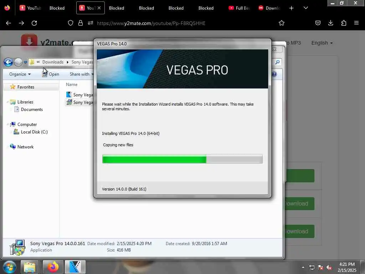This screenshot has width=365, height=274.
Task: Switch to Firefox in taskbar
Action: [x=53, y=267]
